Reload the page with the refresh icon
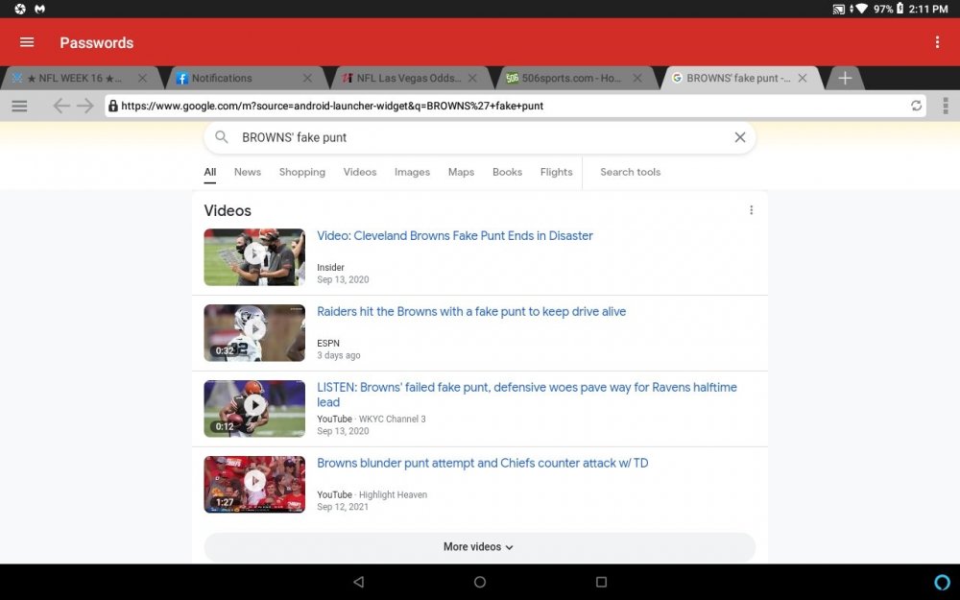 [916, 106]
